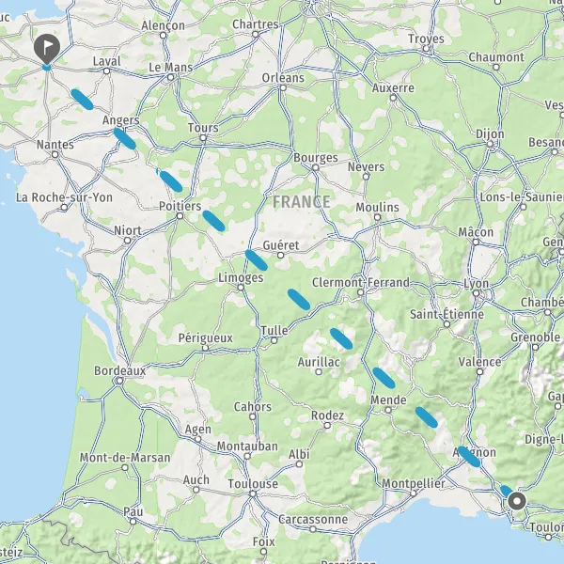This screenshot has width=564, height=564.
Task: Click the Grenoble city marker
Action: click(535, 348)
